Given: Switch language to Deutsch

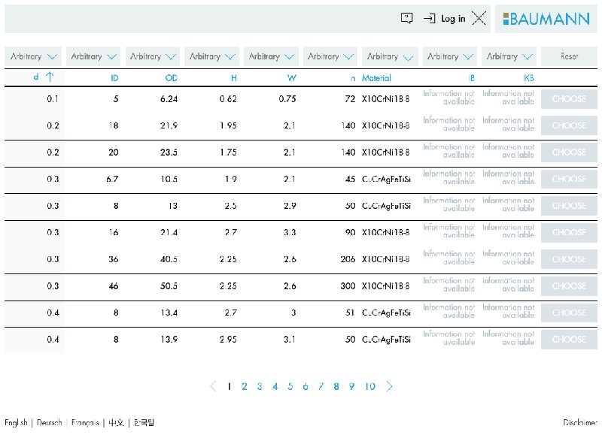Looking at the screenshot, I should [50, 423].
